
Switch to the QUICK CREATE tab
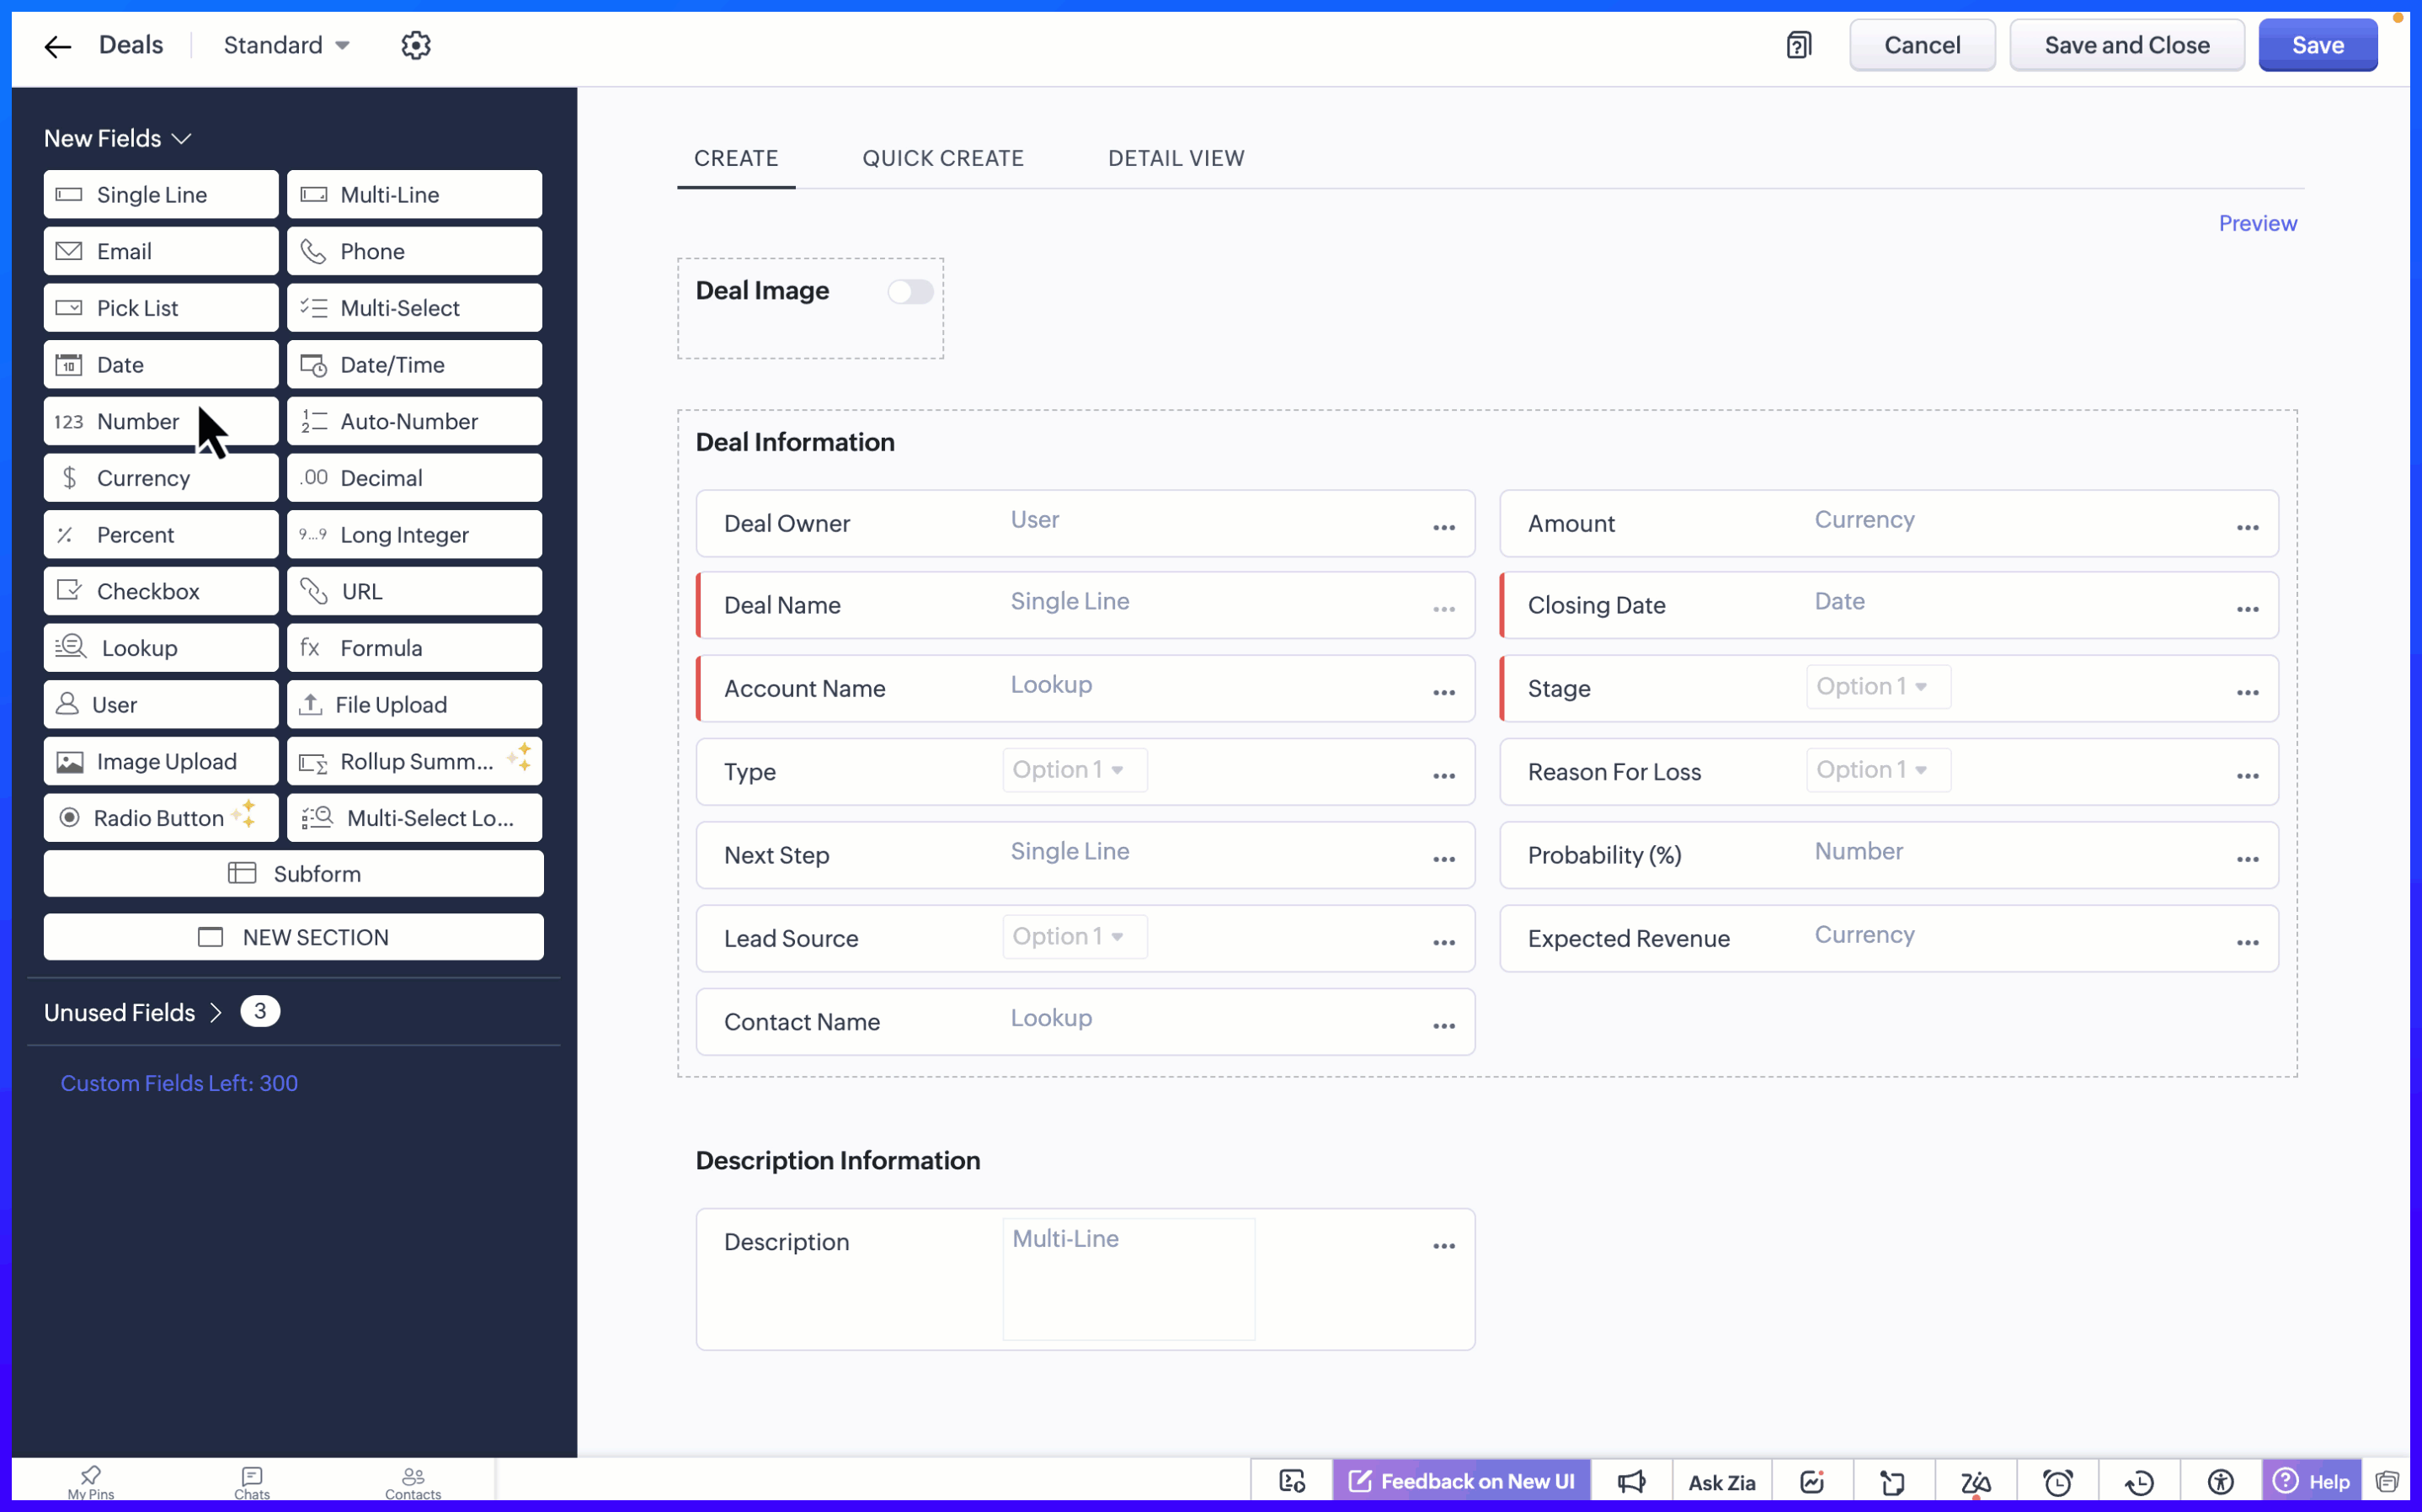point(942,158)
